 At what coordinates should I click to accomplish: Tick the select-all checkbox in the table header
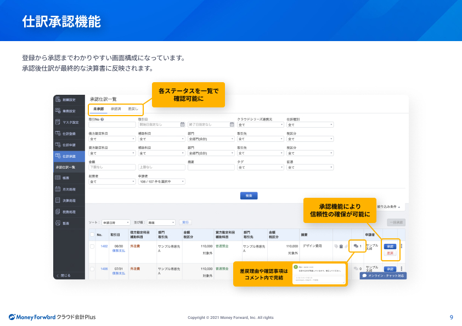[x=92, y=235]
